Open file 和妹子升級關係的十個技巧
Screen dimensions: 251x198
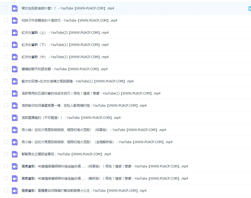pos(69,21)
